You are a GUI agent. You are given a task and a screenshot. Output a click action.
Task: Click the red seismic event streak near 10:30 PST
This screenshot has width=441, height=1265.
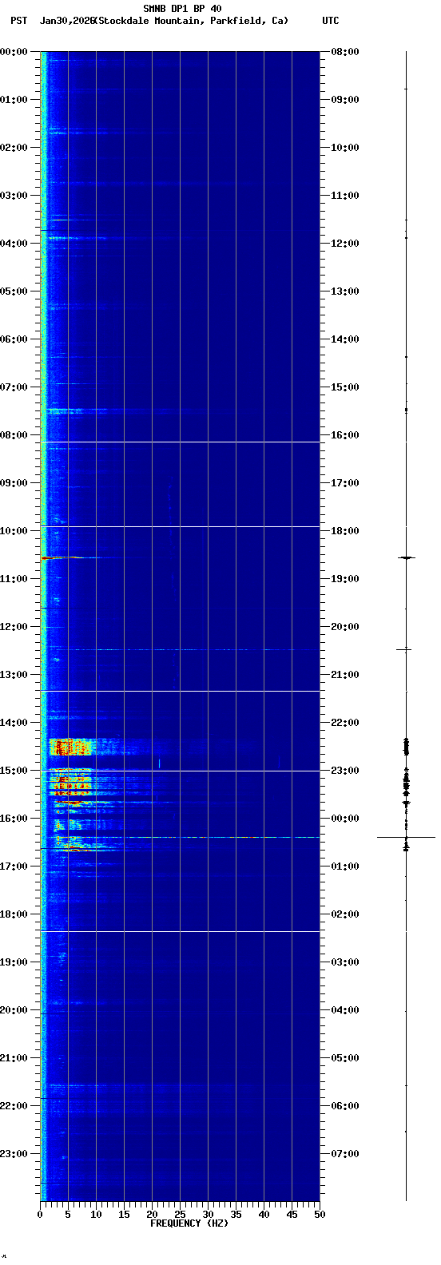62,557
